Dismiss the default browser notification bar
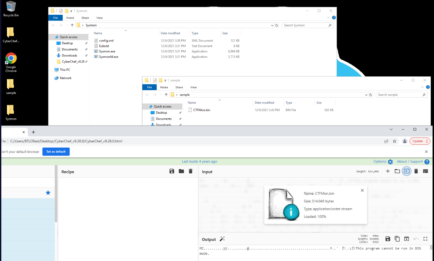The image size is (434, 261). tap(426, 152)
